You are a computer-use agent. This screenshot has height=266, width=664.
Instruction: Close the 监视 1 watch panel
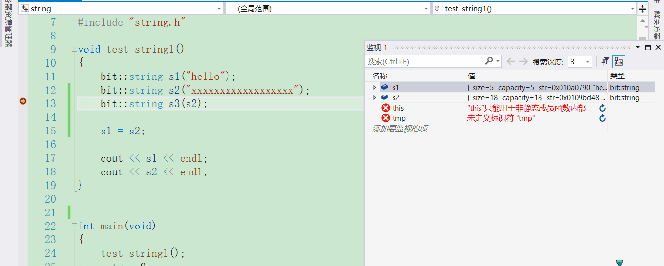658,48
